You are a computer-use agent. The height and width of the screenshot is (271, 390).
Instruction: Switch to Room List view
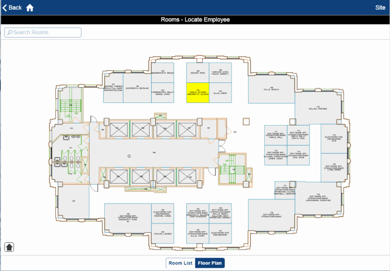[181, 263]
